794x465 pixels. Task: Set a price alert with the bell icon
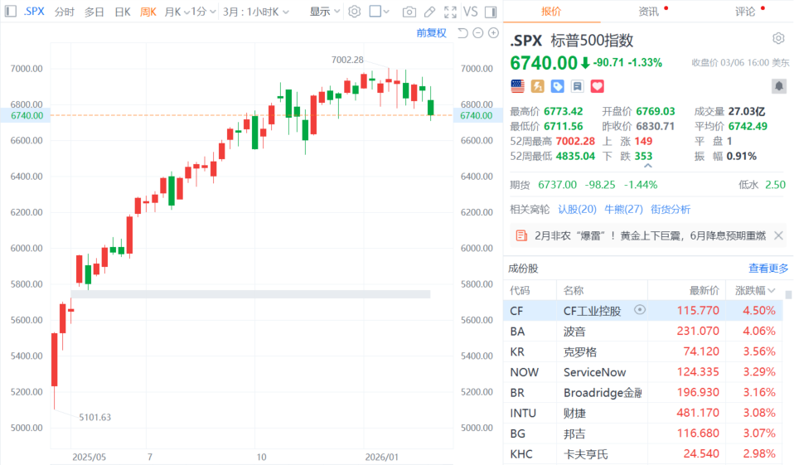click(778, 85)
